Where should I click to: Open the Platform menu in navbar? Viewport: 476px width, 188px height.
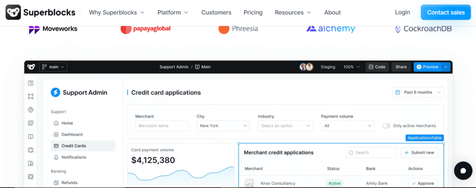[173, 13]
